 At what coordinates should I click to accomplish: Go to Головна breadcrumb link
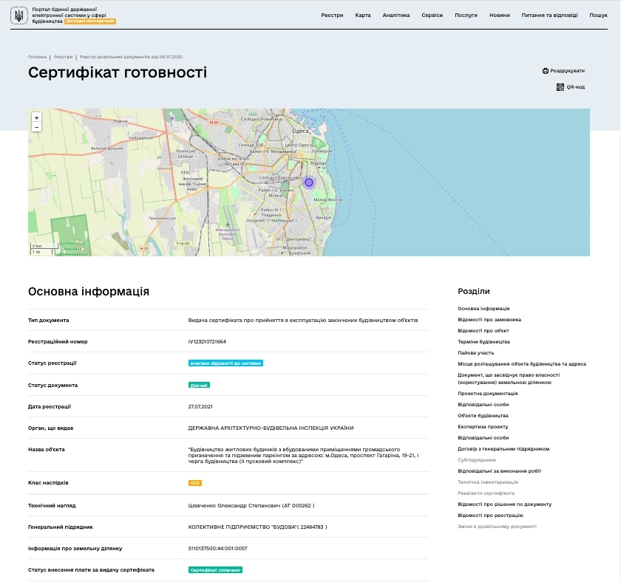click(x=37, y=57)
